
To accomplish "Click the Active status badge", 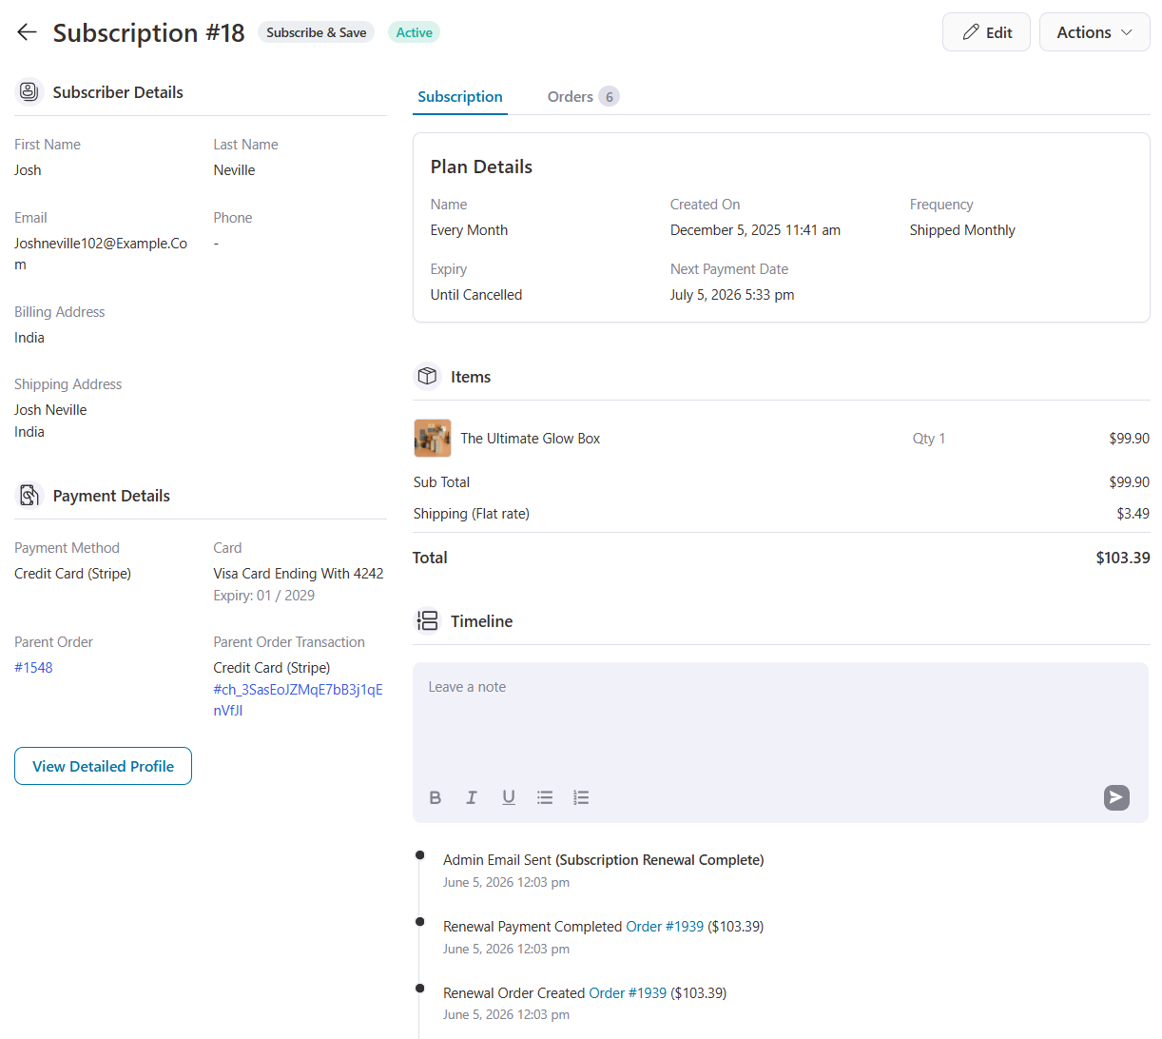I will point(414,32).
